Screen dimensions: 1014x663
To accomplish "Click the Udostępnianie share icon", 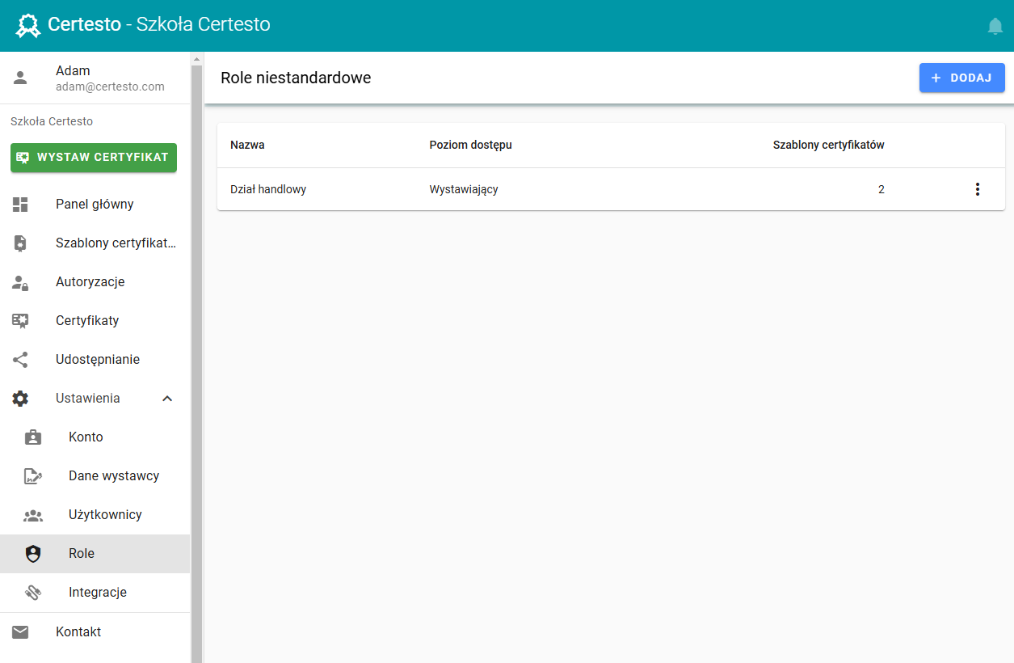I will 20,360.
